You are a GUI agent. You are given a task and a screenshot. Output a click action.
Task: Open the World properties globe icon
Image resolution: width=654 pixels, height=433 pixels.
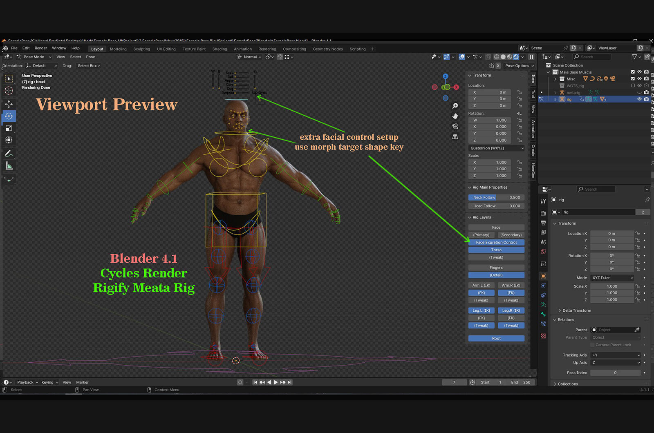point(543,252)
